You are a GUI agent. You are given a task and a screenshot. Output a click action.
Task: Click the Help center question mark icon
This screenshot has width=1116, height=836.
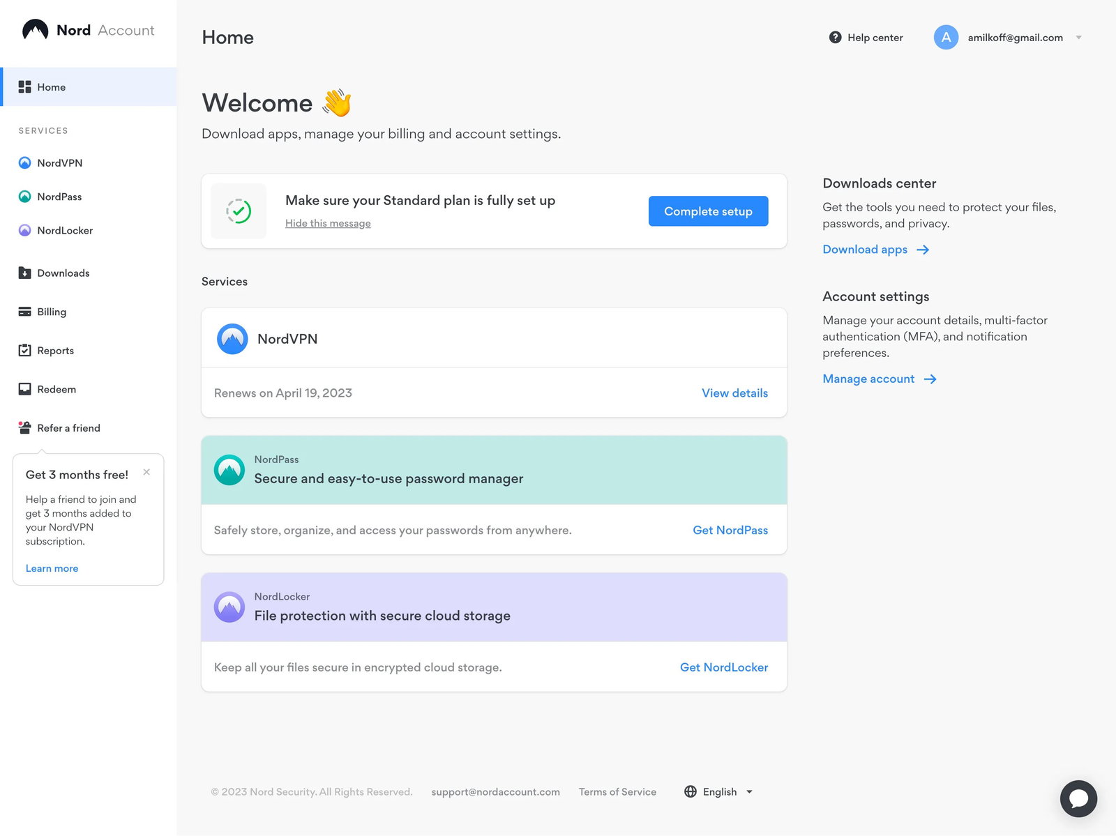pyautogui.click(x=835, y=38)
